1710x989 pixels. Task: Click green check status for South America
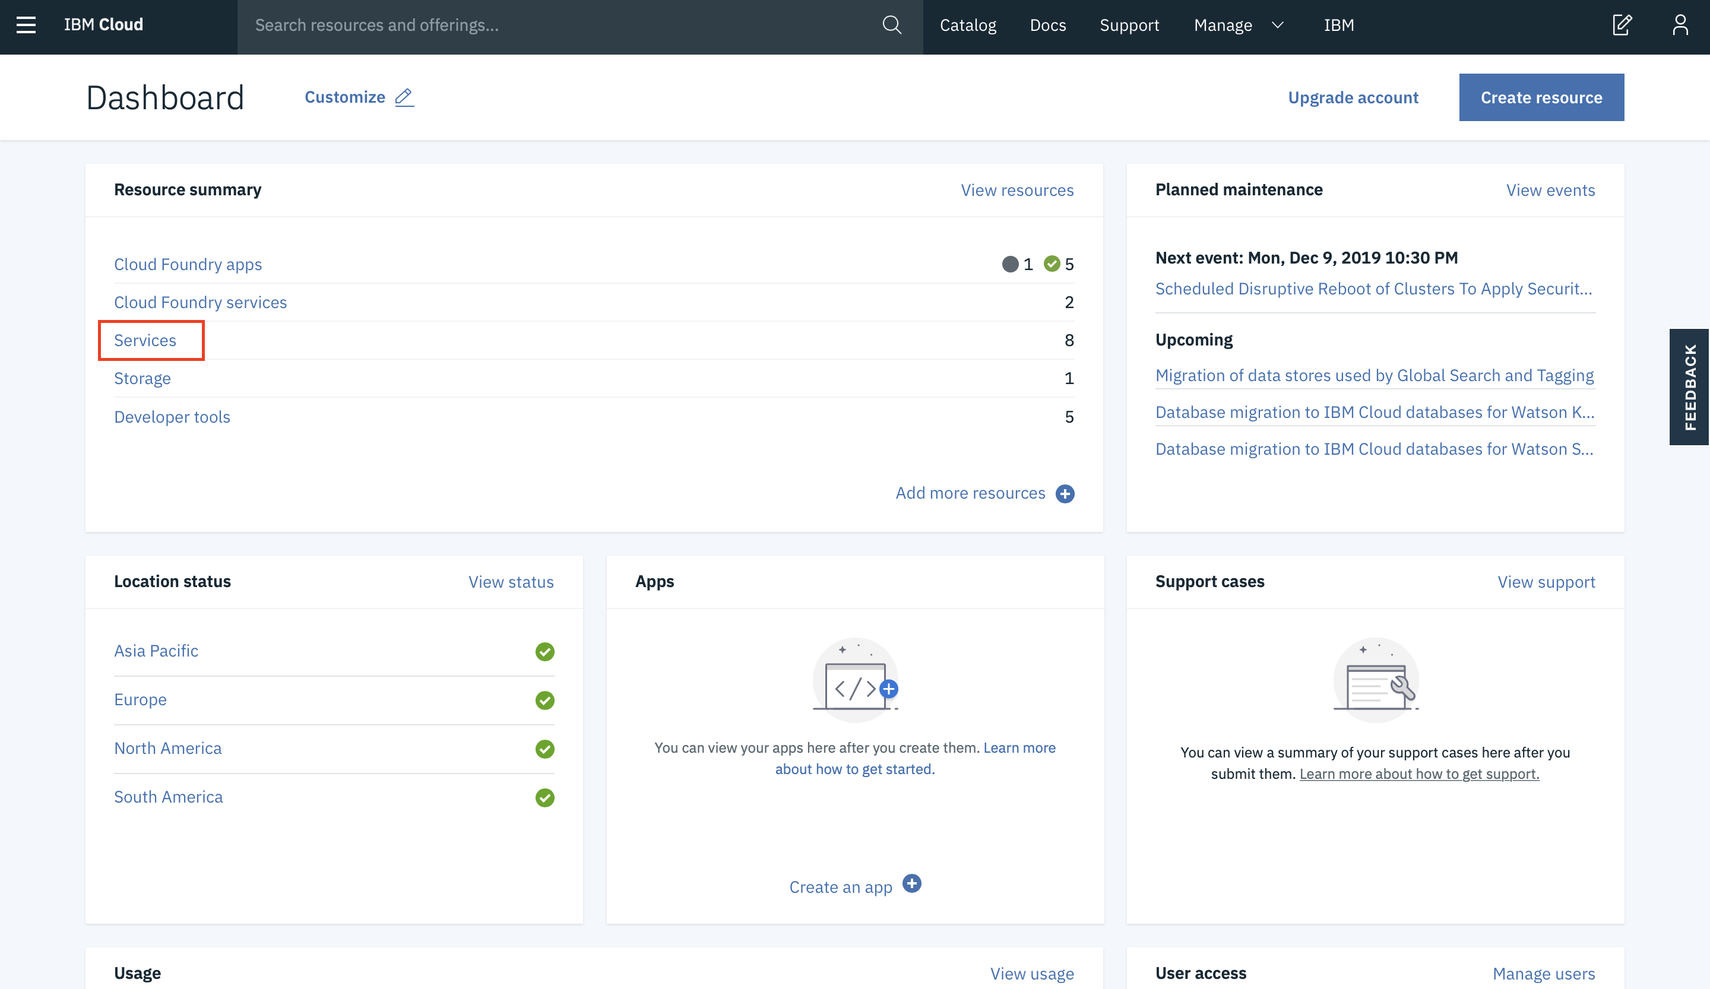click(544, 798)
